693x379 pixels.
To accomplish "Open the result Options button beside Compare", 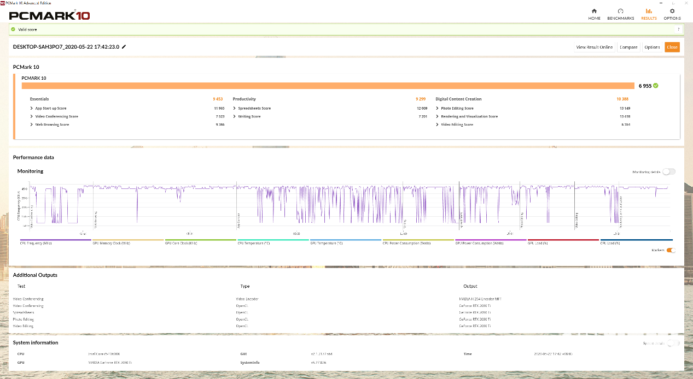I will point(652,47).
